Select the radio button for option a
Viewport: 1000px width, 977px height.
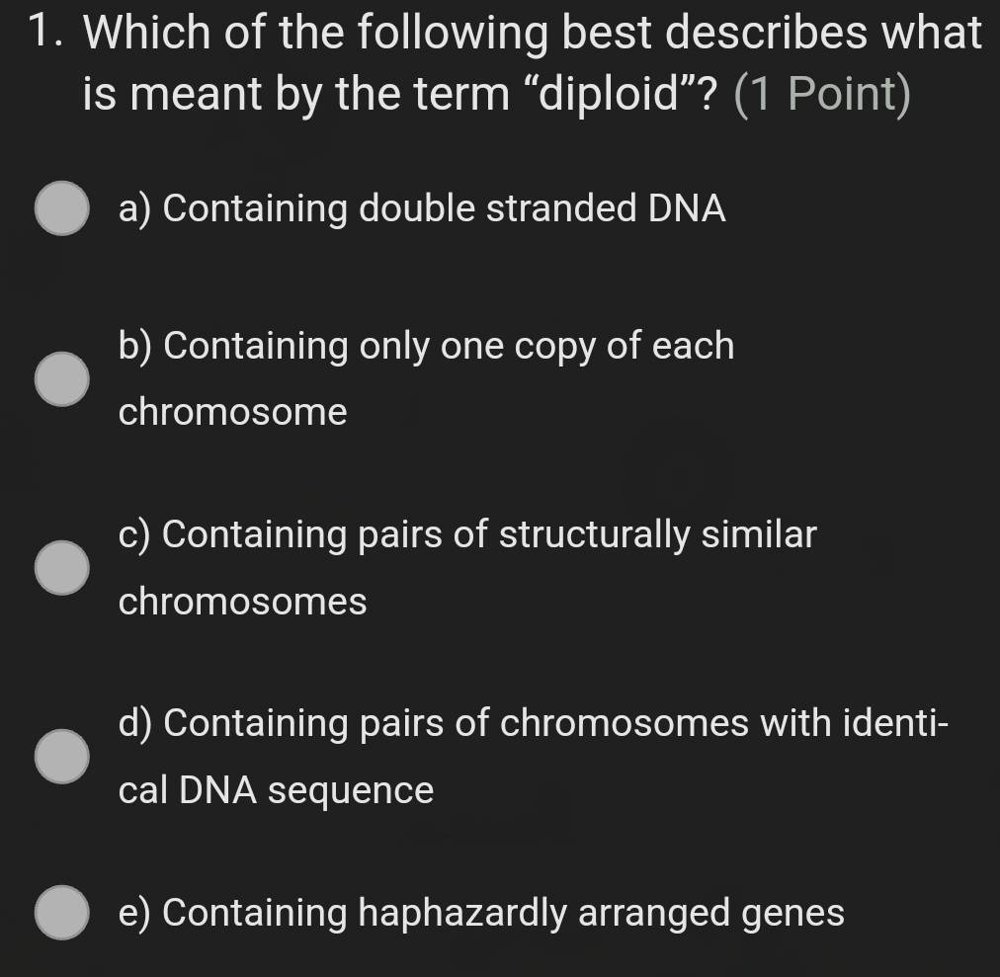[x=62, y=208]
